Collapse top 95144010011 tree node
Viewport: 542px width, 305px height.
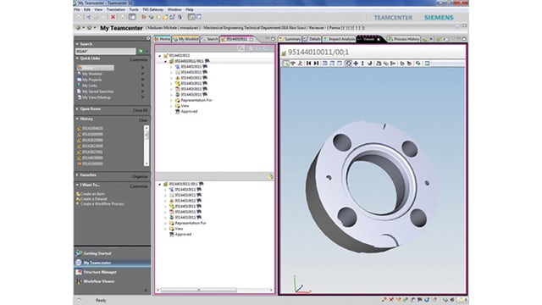[160, 56]
